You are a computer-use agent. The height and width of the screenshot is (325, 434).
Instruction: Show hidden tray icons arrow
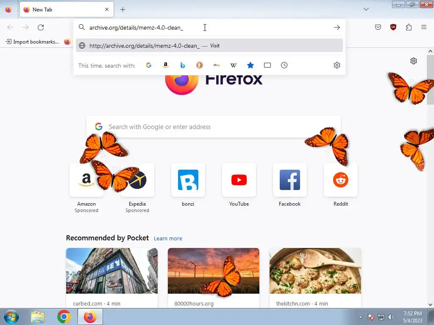pos(360,317)
